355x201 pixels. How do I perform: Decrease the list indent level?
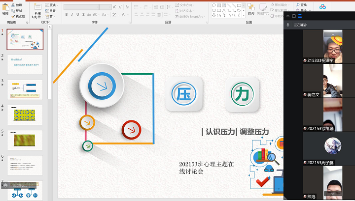click(x=156, y=7)
